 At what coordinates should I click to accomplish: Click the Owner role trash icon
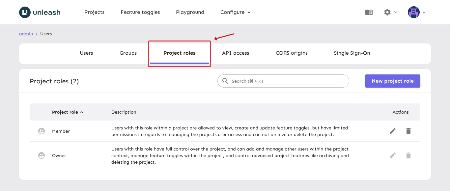click(x=408, y=155)
